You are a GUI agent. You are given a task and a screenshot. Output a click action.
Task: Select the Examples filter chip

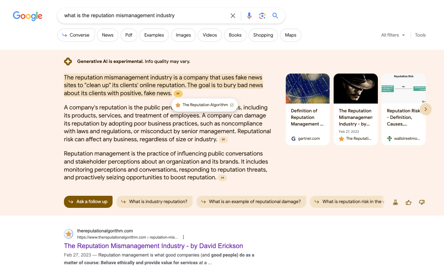[154, 35]
